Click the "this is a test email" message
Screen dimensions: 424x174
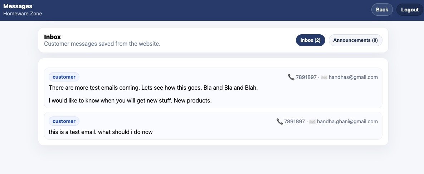tap(101, 132)
